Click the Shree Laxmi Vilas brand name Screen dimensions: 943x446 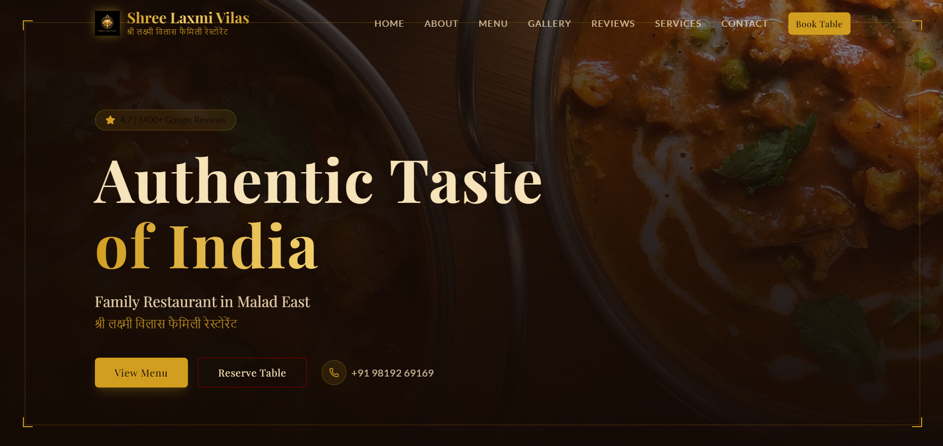[x=188, y=18]
